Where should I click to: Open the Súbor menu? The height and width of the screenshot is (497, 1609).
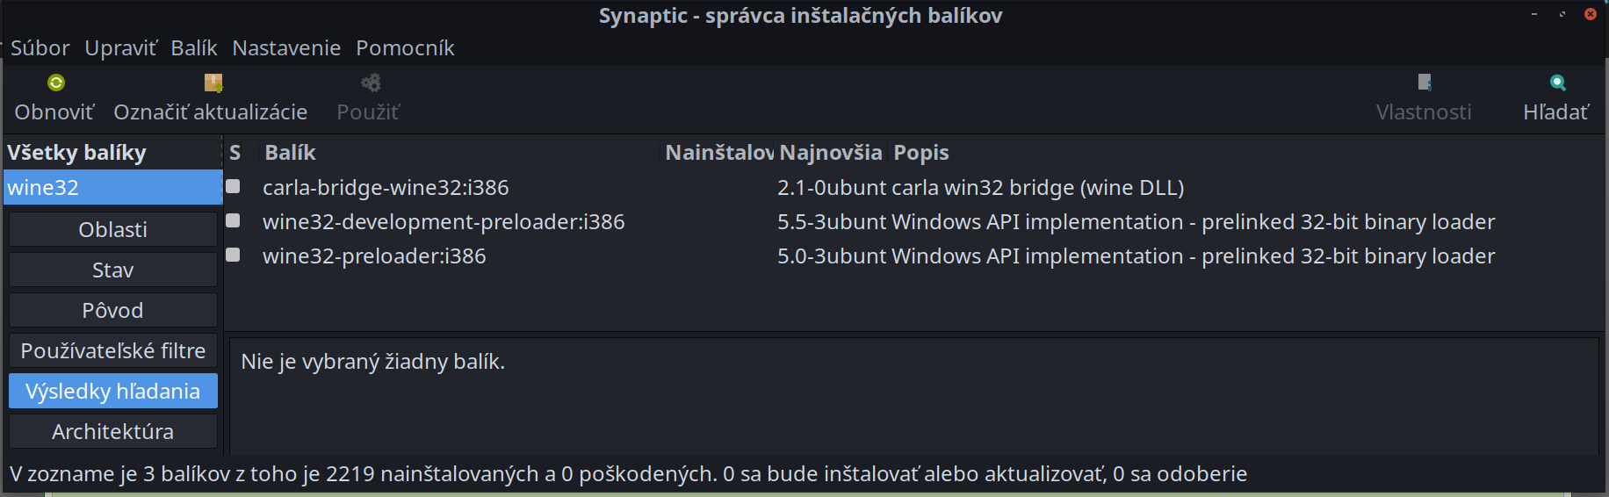[40, 48]
